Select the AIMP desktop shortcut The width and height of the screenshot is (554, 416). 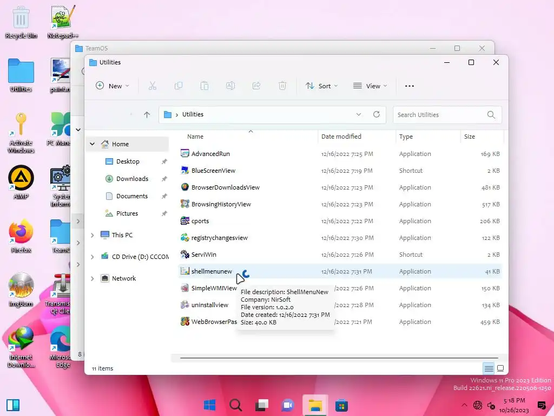[x=21, y=182]
